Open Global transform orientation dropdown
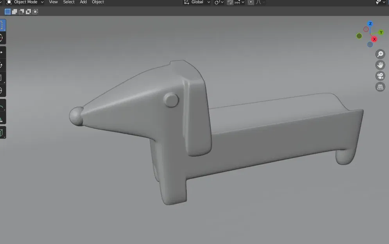The height and width of the screenshot is (244, 389). 197,2
